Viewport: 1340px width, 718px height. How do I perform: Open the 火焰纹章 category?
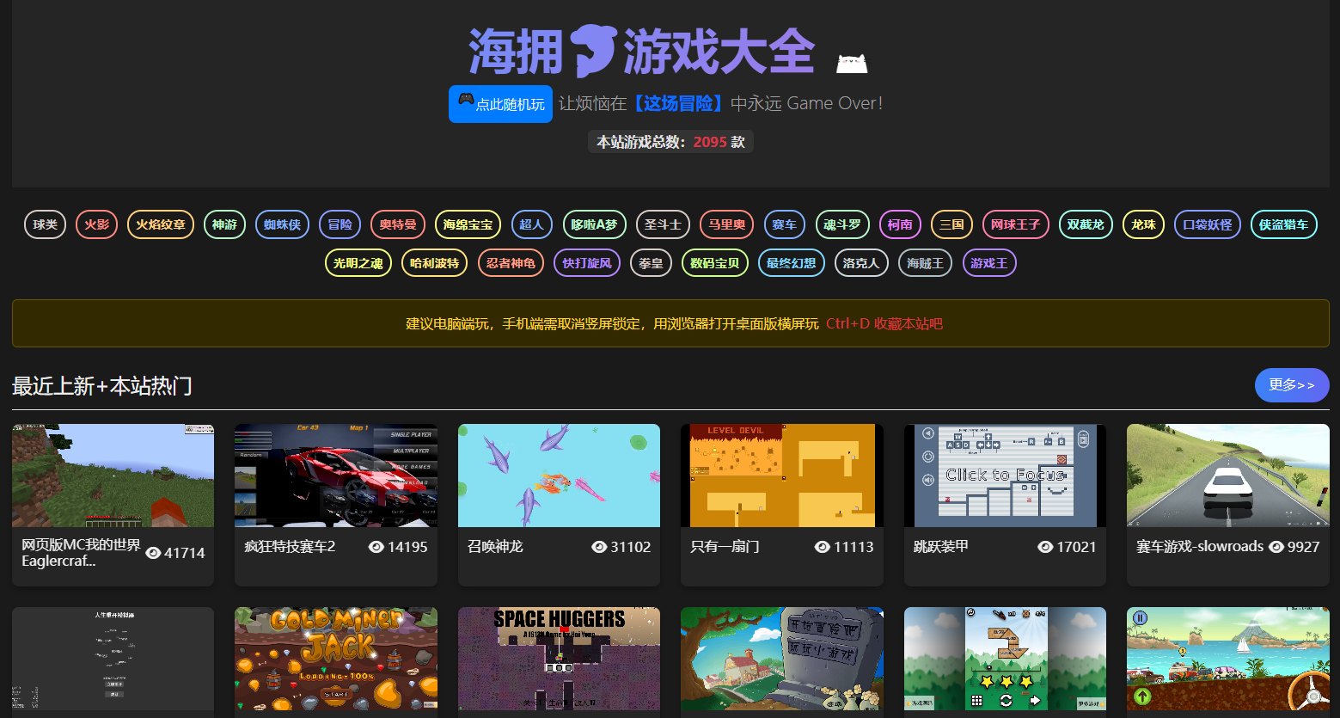tap(160, 224)
